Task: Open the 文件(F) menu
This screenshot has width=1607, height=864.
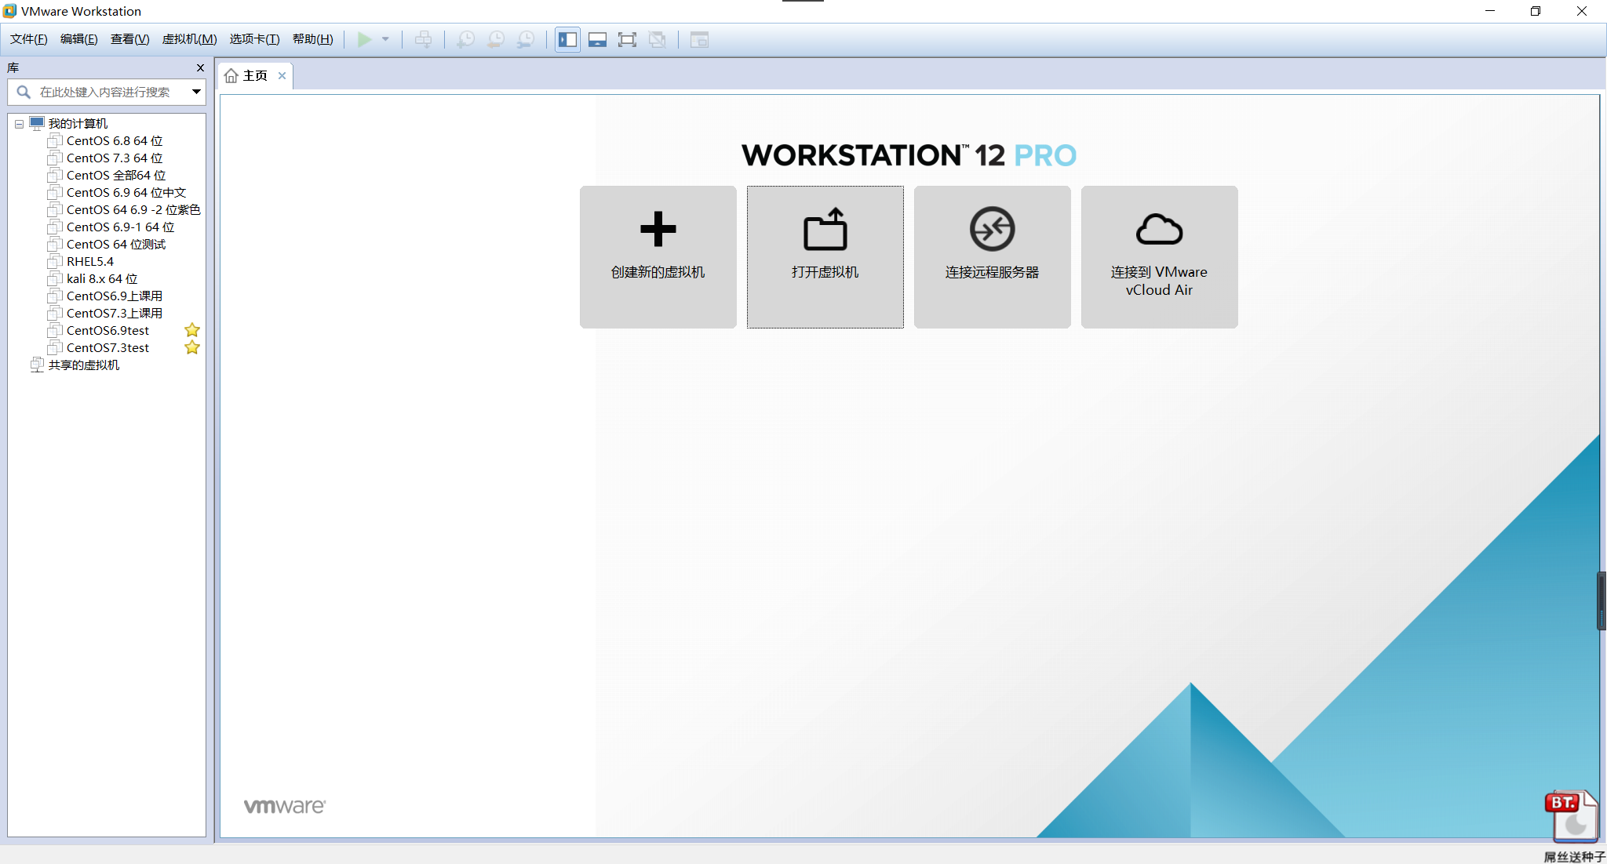Action: (x=29, y=39)
